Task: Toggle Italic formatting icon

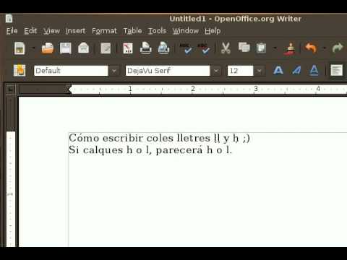Action: pyautogui.click(x=296, y=71)
